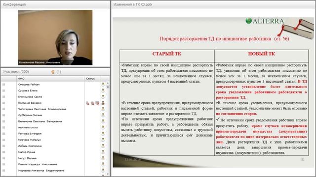Image resolution: width=316 pixels, height=177 pixels.
Task: Select participant Мирчева Наталья
Action: coord(30,140)
